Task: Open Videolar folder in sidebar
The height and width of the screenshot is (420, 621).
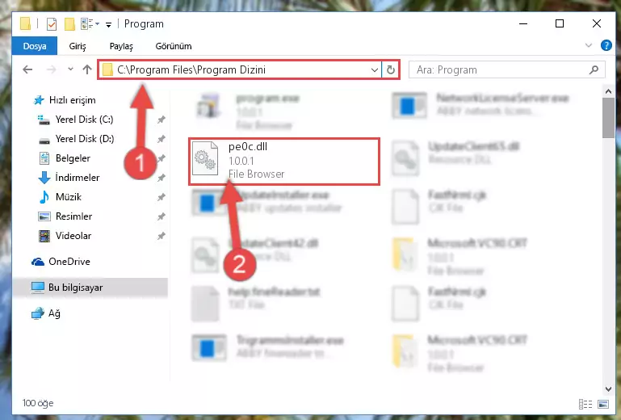Action: click(x=65, y=236)
